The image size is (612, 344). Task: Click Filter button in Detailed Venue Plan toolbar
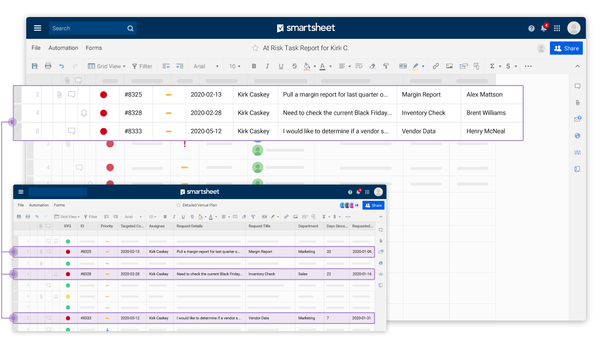pos(90,217)
